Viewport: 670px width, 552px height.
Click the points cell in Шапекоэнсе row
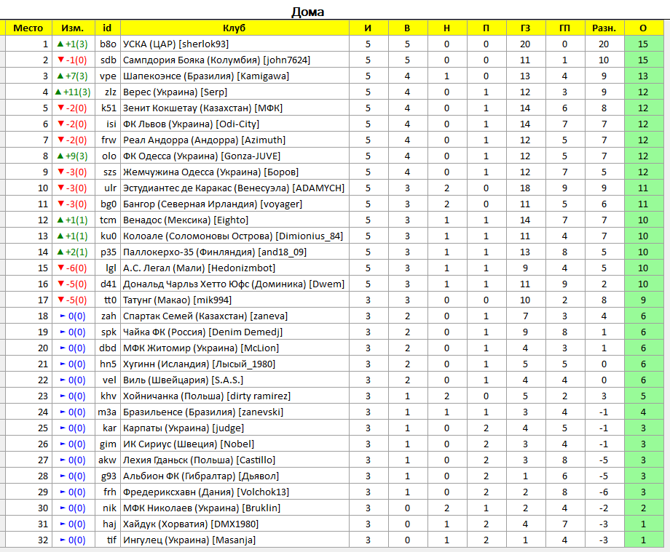644,76
